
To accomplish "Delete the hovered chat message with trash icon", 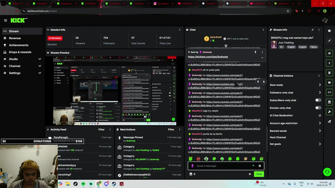I will (x=264, y=82).
